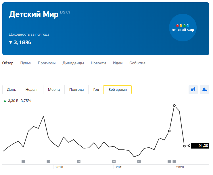Image resolution: width=213 pixels, height=175 pixels.
Task: Click the dividend marker below mid-2017
Action: 23,161
